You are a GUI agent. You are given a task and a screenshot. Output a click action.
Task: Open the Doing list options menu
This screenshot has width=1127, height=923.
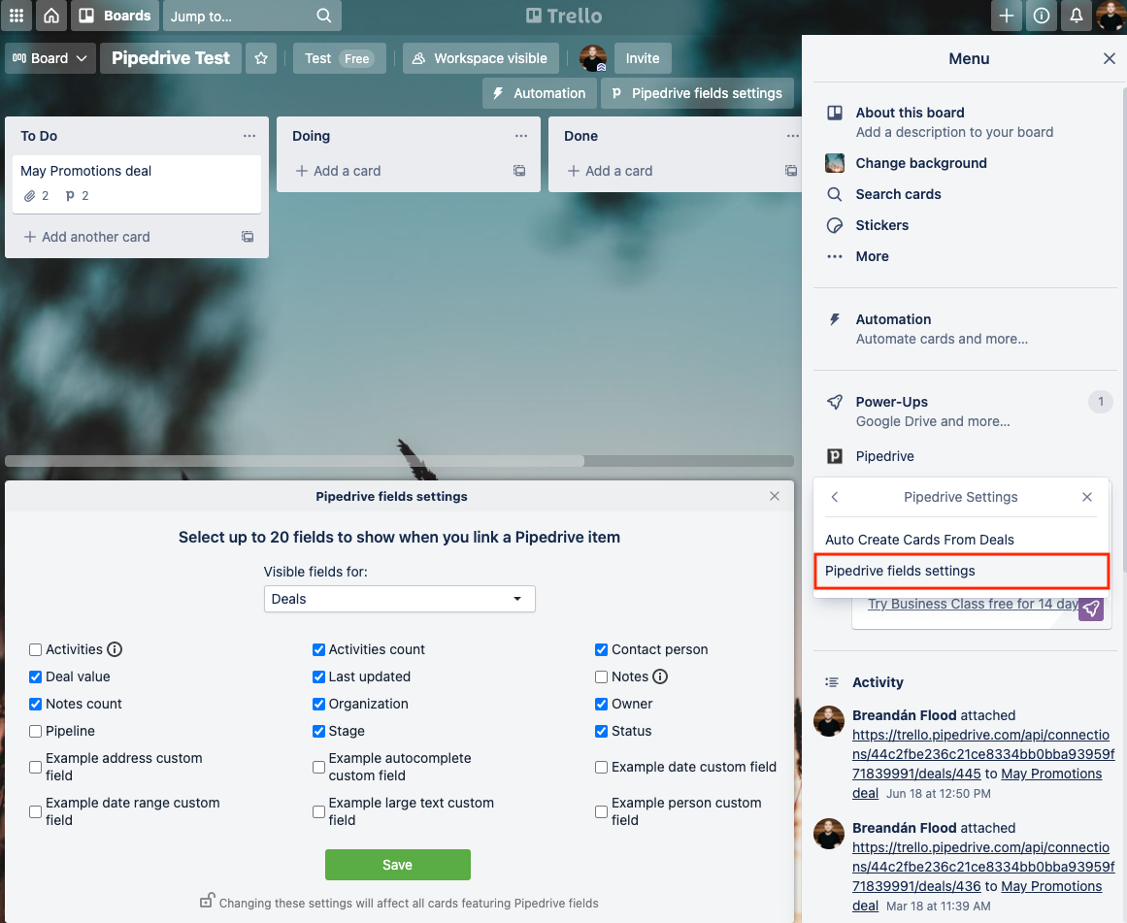(521, 136)
